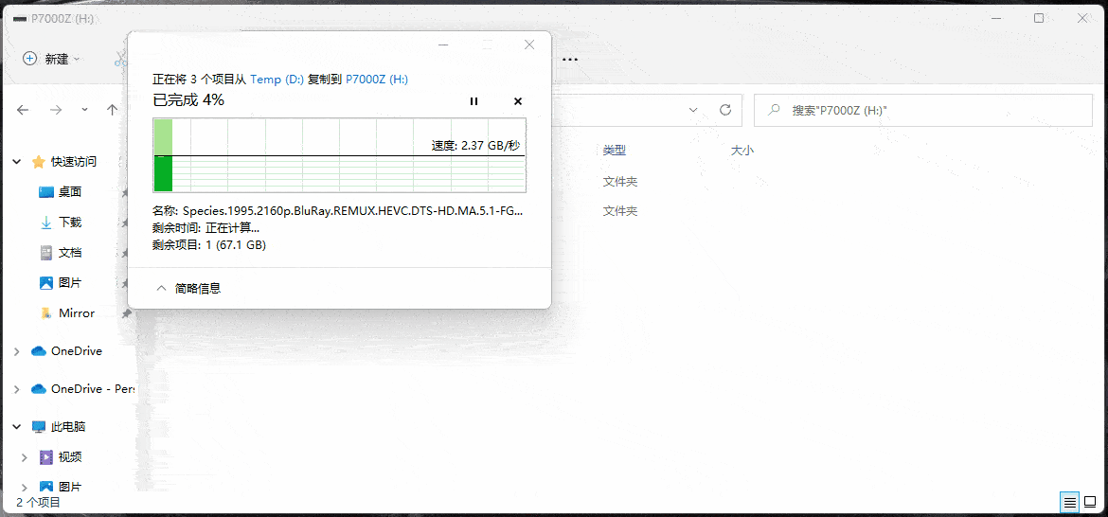The image size is (1108, 517).
Task: Click the 此电脑 monitor icon
Action: [x=39, y=427]
